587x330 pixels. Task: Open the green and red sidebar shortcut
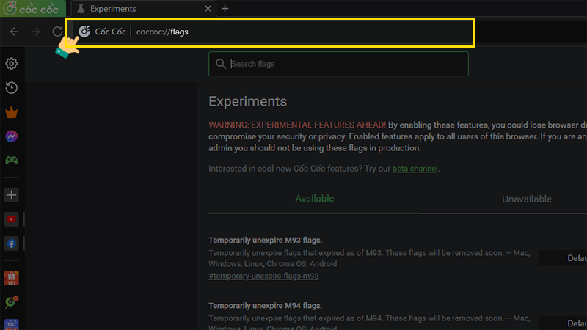12,302
